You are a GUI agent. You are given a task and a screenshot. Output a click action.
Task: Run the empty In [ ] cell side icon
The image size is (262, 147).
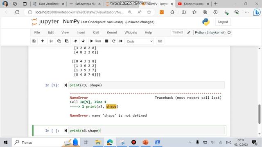point(65,131)
